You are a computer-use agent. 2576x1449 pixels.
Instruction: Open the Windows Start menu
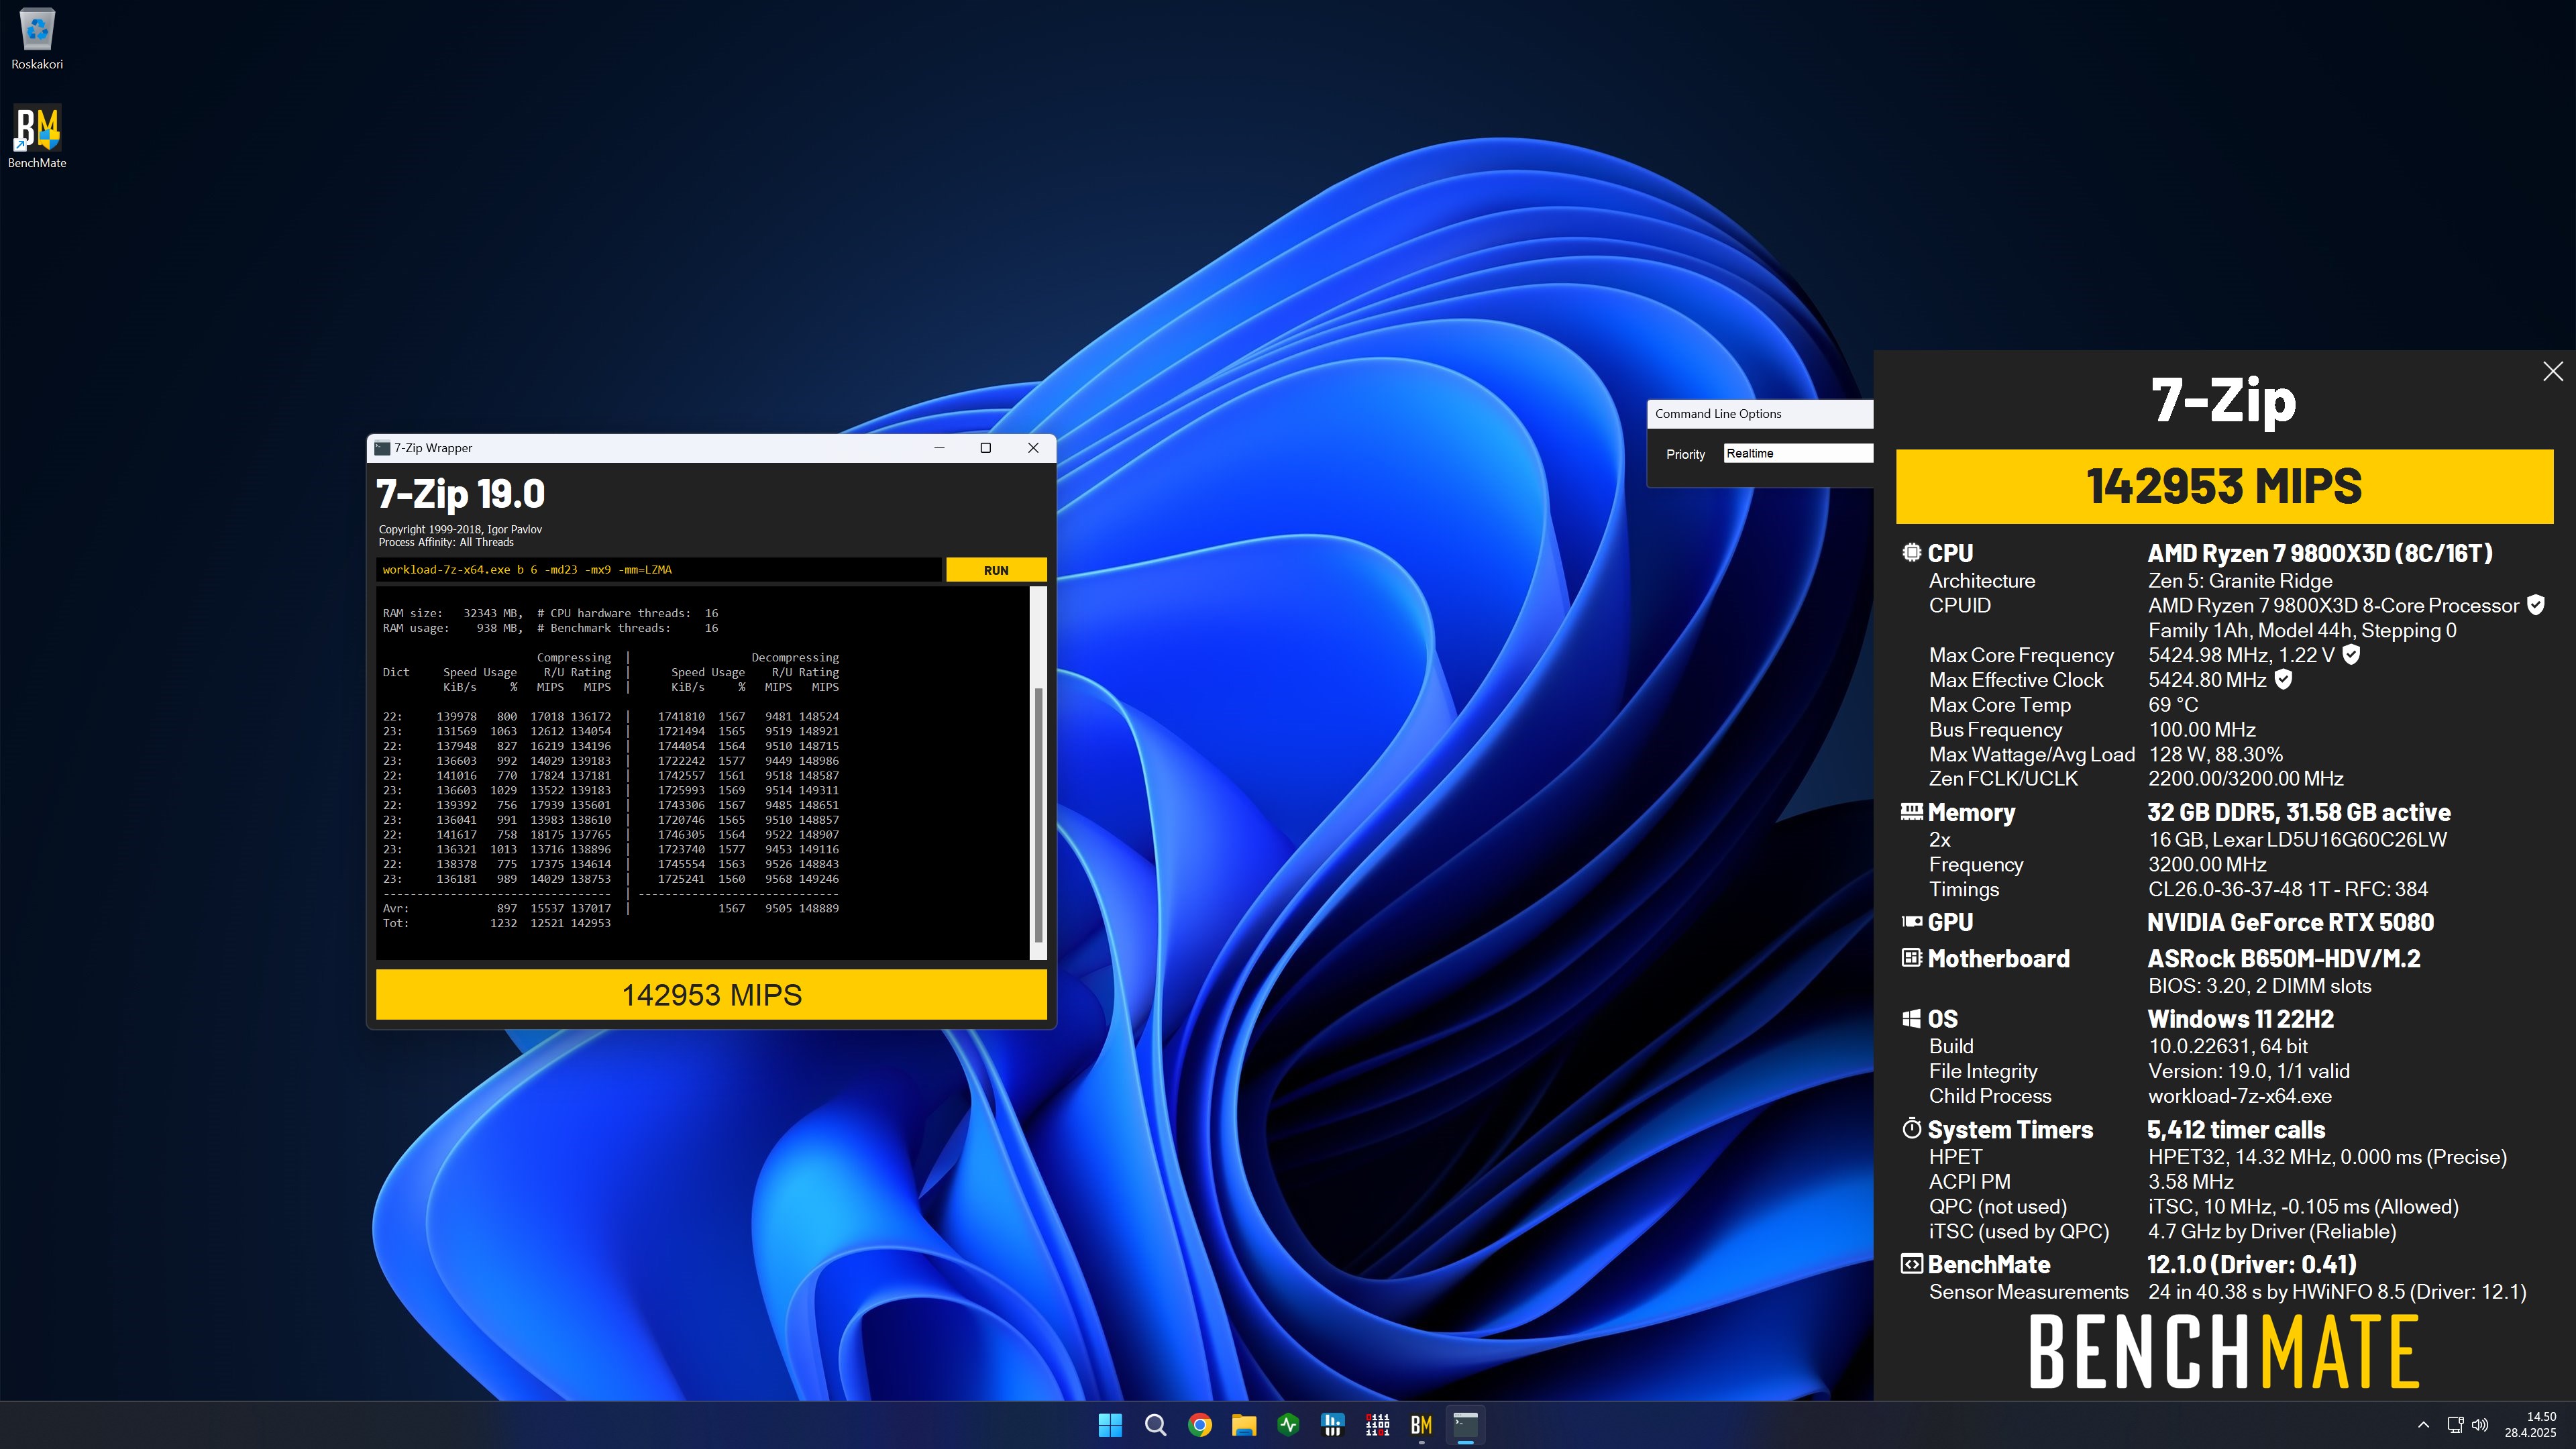tap(1110, 1425)
